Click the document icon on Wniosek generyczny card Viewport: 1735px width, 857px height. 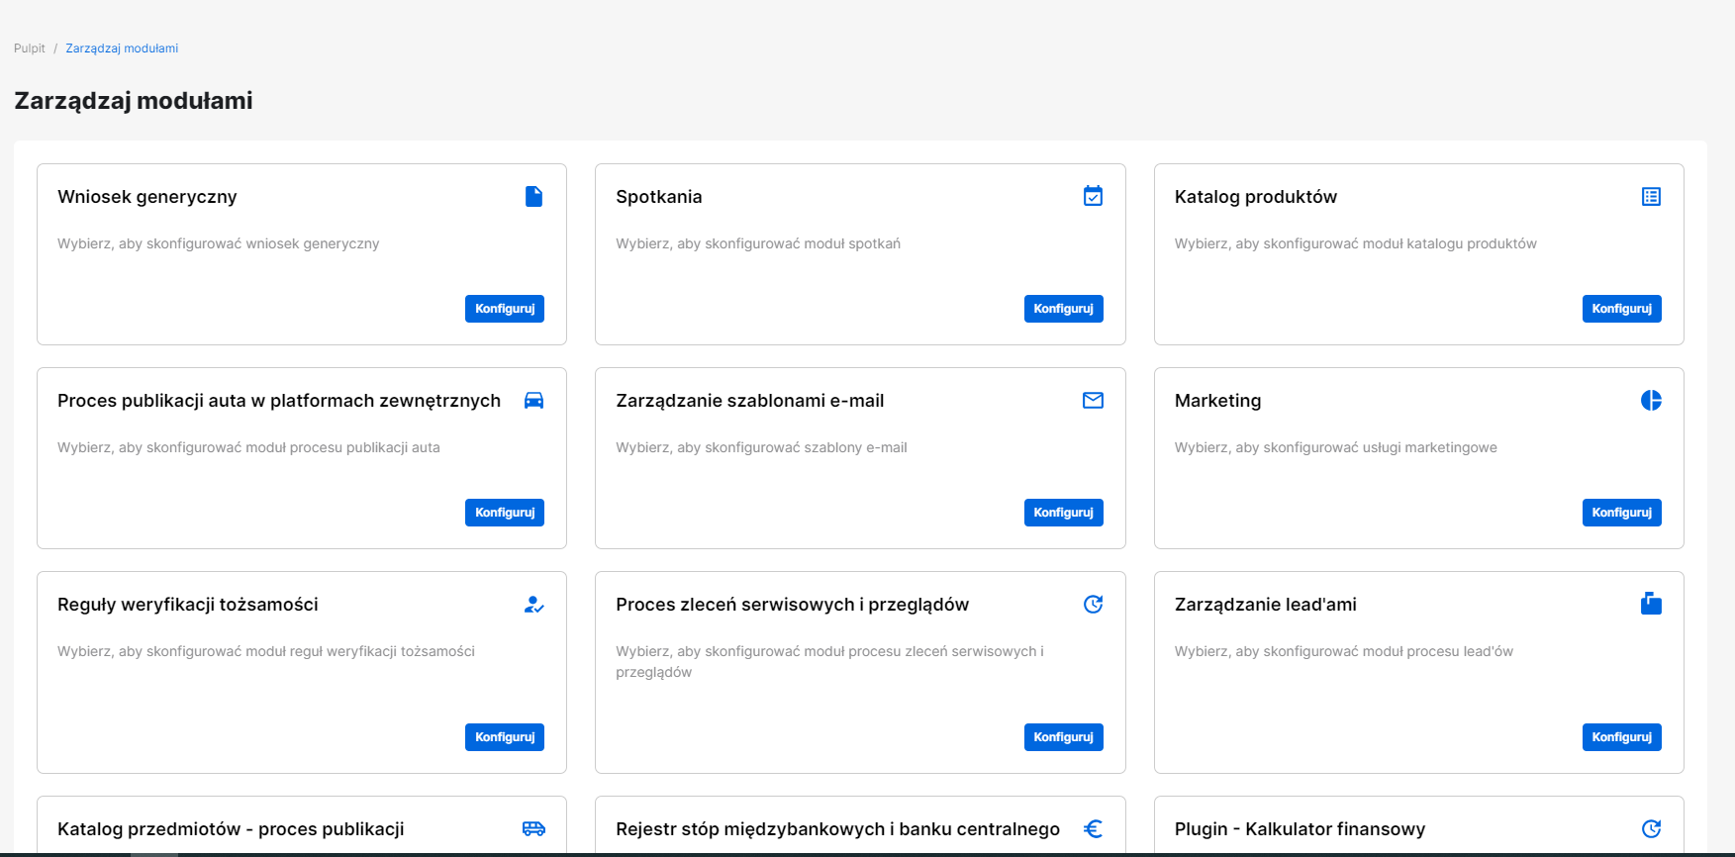point(533,196)
